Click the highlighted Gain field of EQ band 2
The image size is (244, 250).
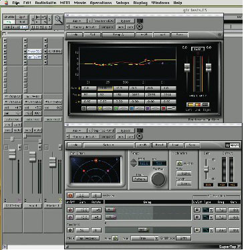(x=105, y=88)
